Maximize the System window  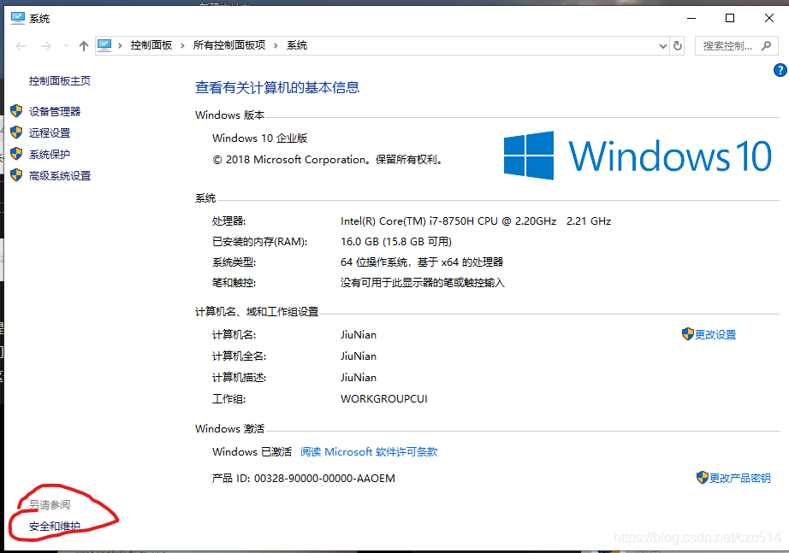(x=730, y=18)
